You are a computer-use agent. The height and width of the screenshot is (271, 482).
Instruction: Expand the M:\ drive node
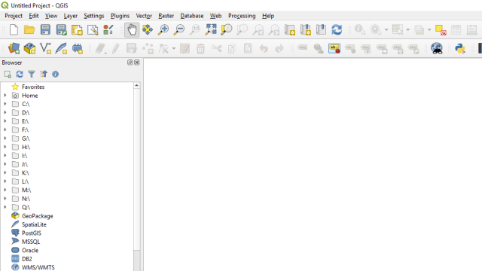[5, 190]
